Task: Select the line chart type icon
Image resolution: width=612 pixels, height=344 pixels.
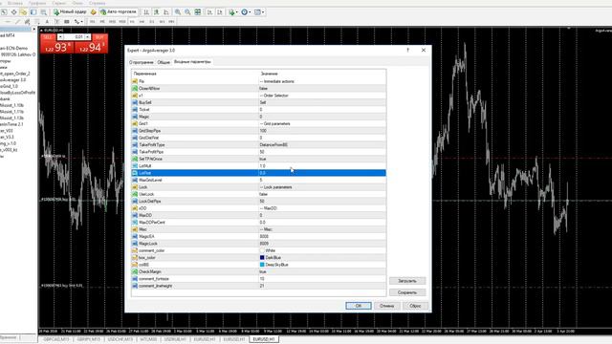Action: (166, 12)
